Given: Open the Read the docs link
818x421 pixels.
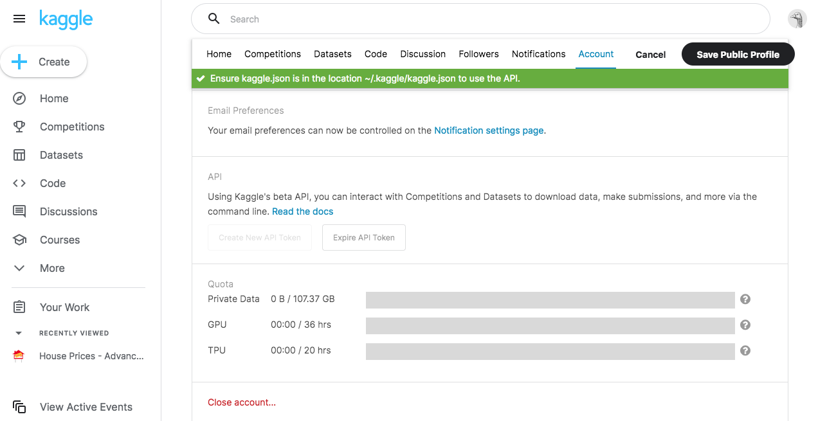Looking at the screenshot, I should tap(303, 211).
